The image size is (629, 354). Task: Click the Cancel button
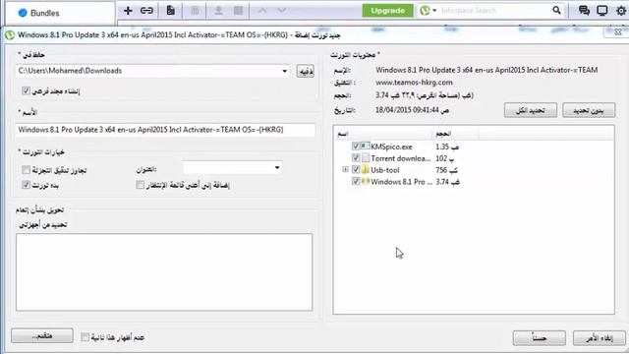[599, 338]
